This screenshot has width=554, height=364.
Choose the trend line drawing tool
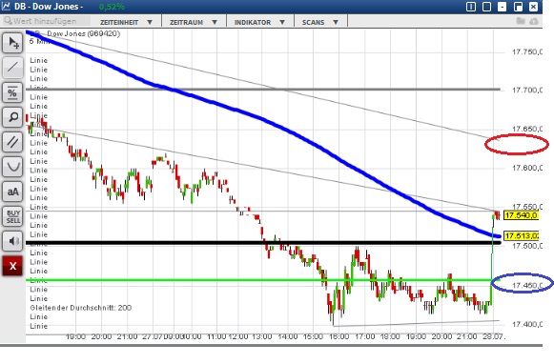pos(12,67)
